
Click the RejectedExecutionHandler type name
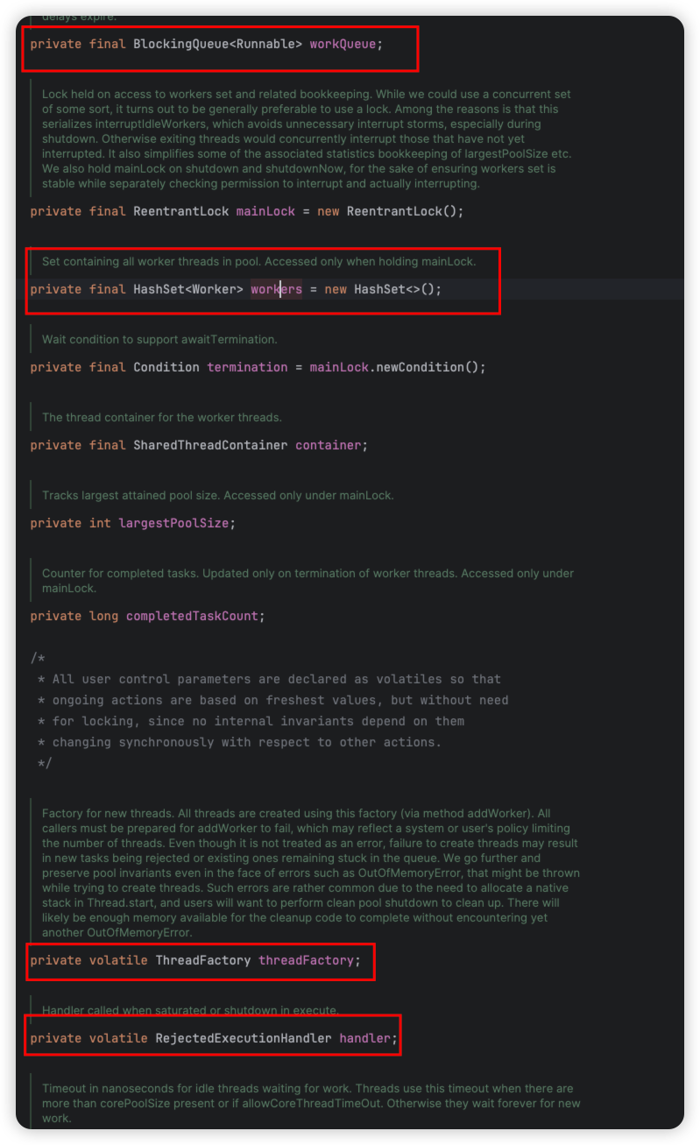244,1038
